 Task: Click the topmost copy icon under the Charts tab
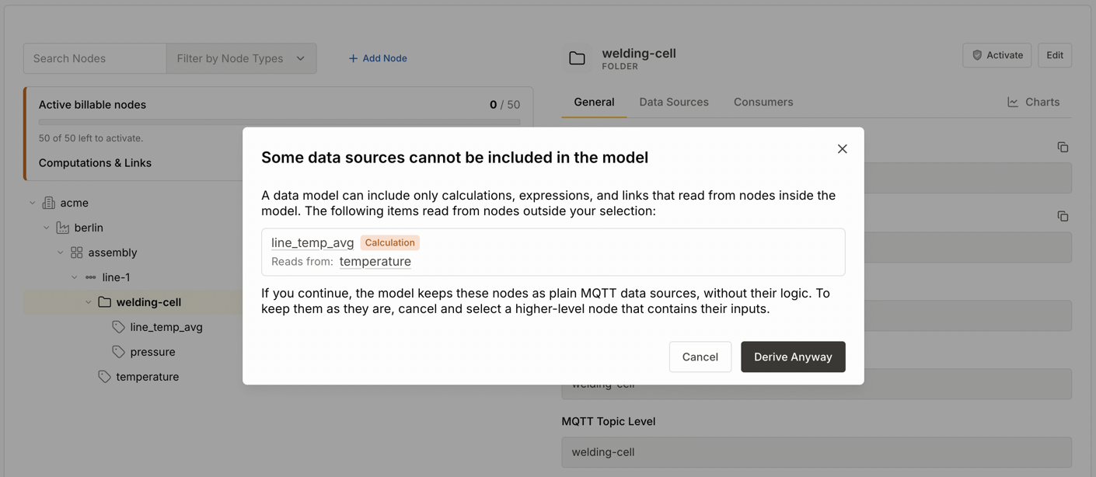click(x=1063, y=148)
